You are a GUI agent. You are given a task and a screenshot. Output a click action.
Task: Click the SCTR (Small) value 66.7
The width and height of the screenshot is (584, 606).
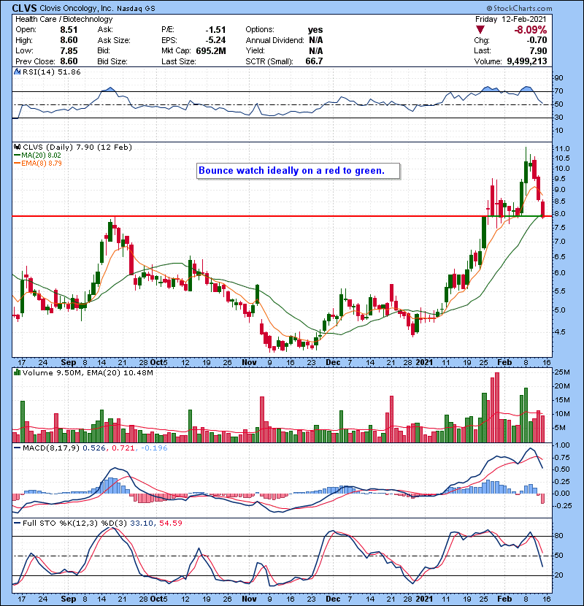pyautogui.click(x=314, y=61)
